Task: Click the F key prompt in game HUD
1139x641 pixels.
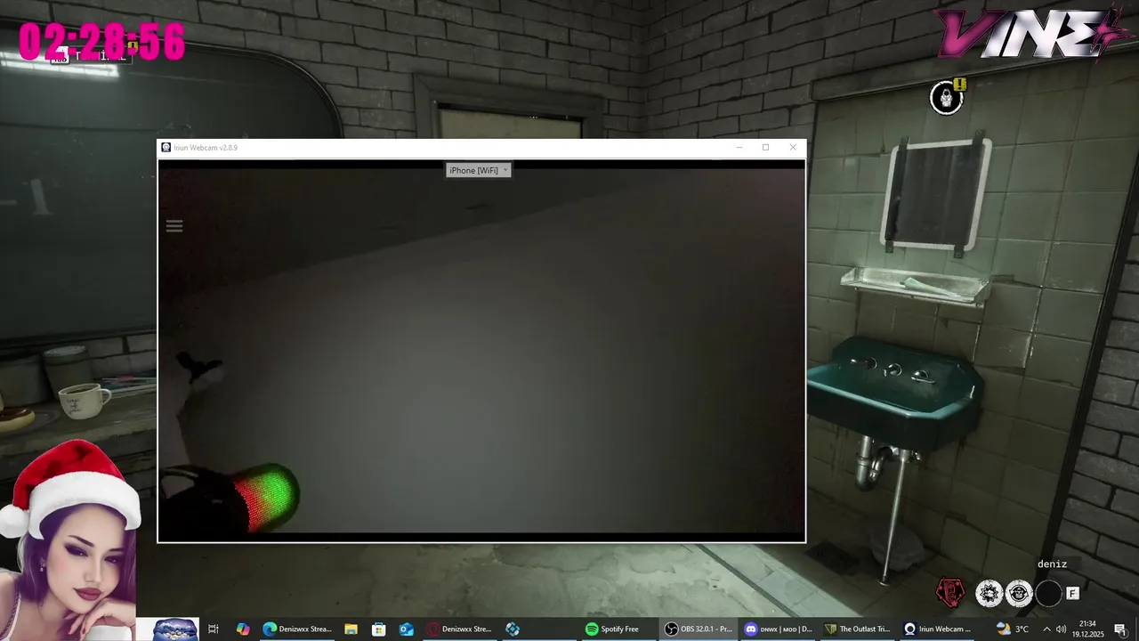Action: [x=1072, y=593]
